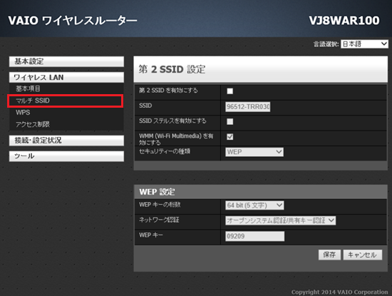Image resolution: width=392 pixels, height=296 pixels.
Task: Click the WEP キー input field
Action: 254,236
